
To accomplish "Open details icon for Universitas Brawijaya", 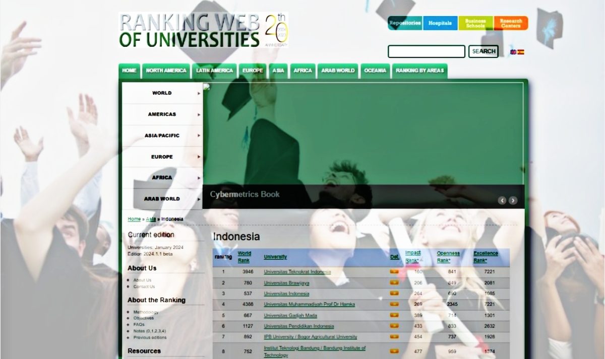I will point(394,282).
